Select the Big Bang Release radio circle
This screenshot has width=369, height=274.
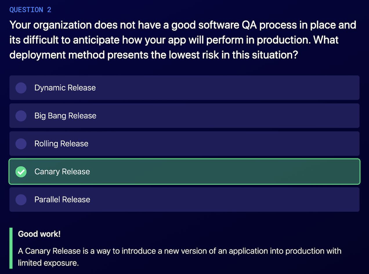coord(21,116)
